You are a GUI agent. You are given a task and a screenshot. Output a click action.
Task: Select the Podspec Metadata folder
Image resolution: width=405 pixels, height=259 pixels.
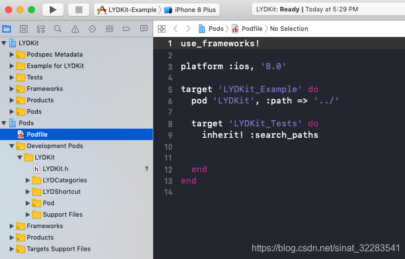(77, 54)
